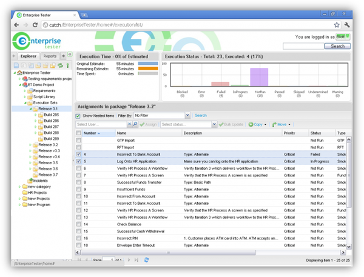364x277 pixels.
Task: Collapse the ET Demo Project node
Action: pyautogui.click(x=20, y=85)
